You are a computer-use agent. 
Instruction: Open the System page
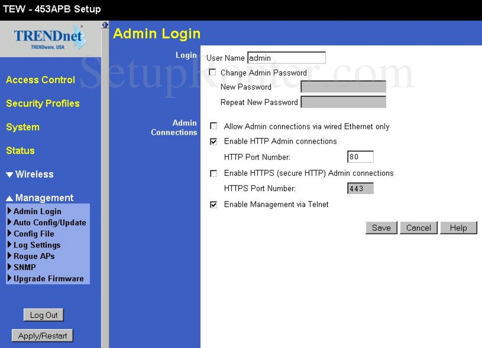(22, 127)
